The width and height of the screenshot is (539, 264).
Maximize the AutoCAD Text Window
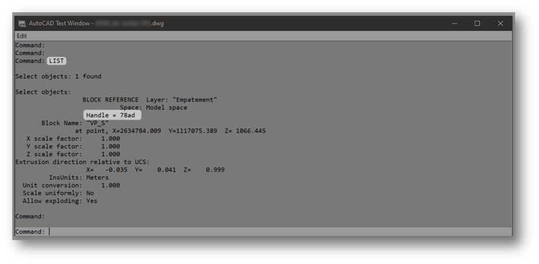[x=477, y=23]
